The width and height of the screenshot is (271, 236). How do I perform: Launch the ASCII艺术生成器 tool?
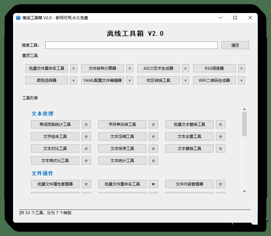pyautogui.click(x=158, y=68)
